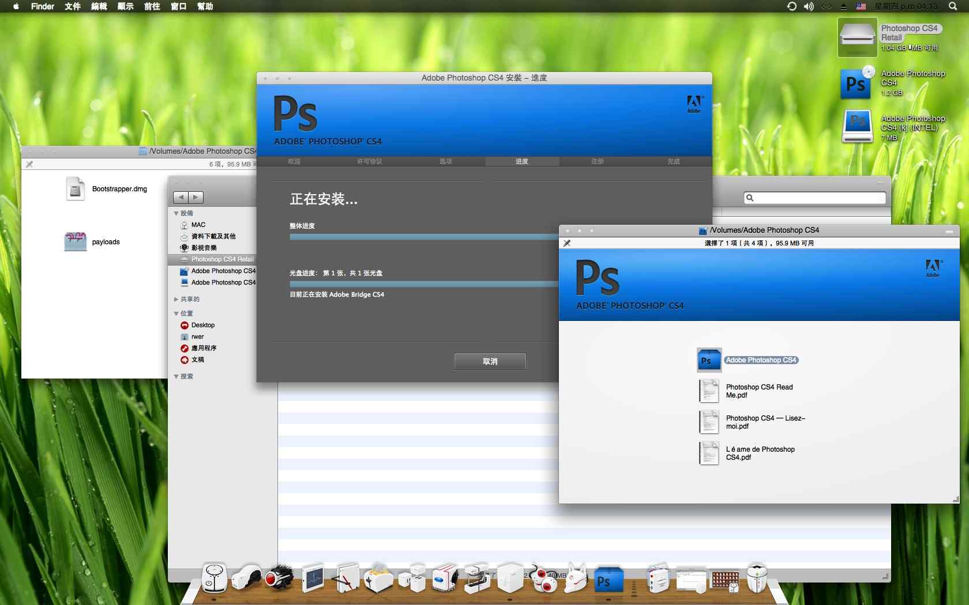Screen dimensions: 969x605
Task: Select Photoshop CS4 Retail in sidebar
Action: pos(212,259)
